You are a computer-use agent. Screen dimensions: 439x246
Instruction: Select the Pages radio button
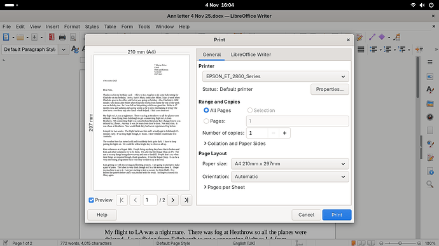[x=206, y=121]
